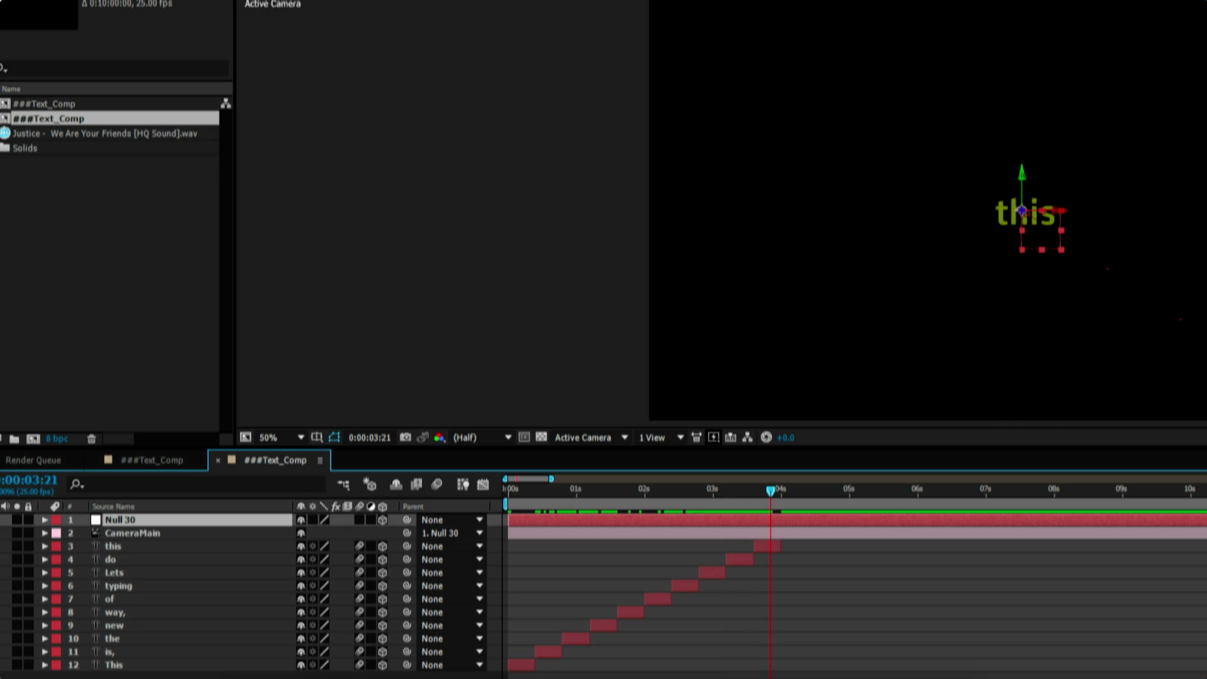Screen dimensions: 1207x679
Task: Click the Reset Exposure icon
Action: coord(766,437)
